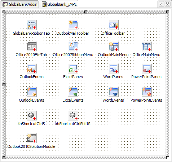Select the Office2010FileTab component icon

tap(32, 46)
